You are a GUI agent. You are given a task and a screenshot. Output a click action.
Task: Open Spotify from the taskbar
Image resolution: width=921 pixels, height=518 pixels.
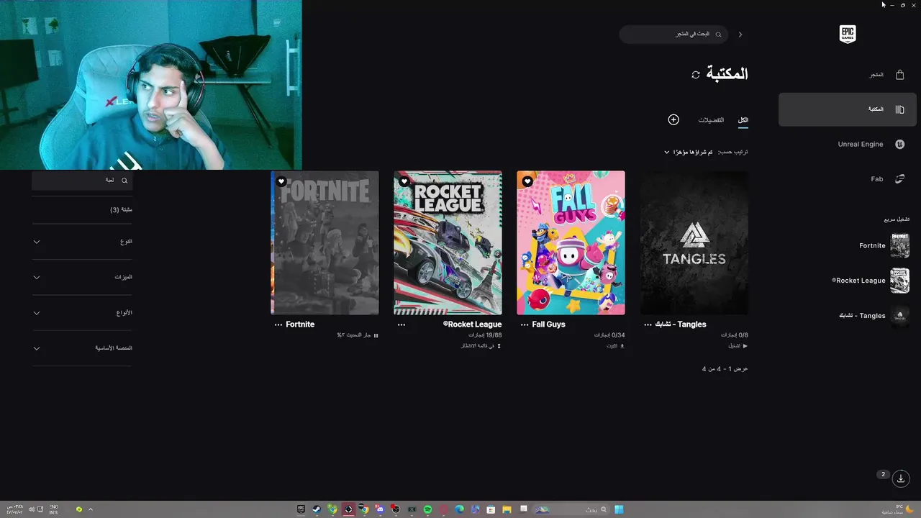[x=427, y=509]
